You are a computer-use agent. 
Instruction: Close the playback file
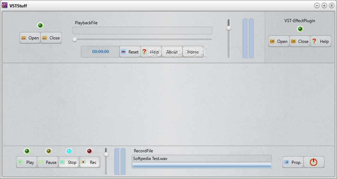click(51, 38)
